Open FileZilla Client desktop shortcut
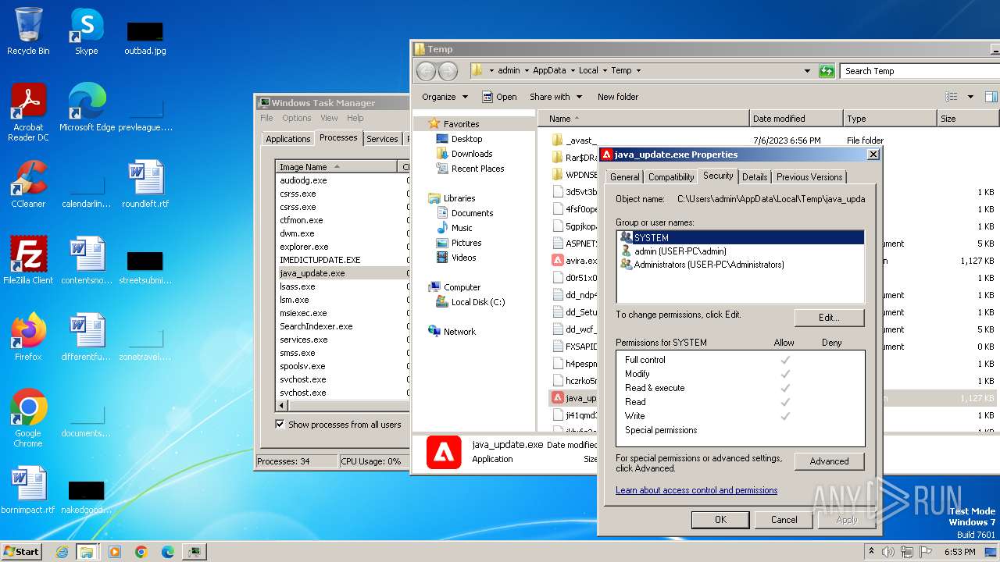Image resolution: width=1000 pixels, height=562 pixels. [28, 261]
